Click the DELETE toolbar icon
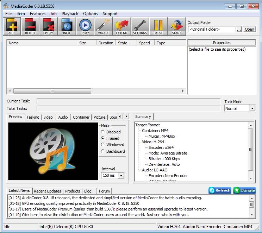Viewport: 262px width, 233px height. tap(30, 26)
